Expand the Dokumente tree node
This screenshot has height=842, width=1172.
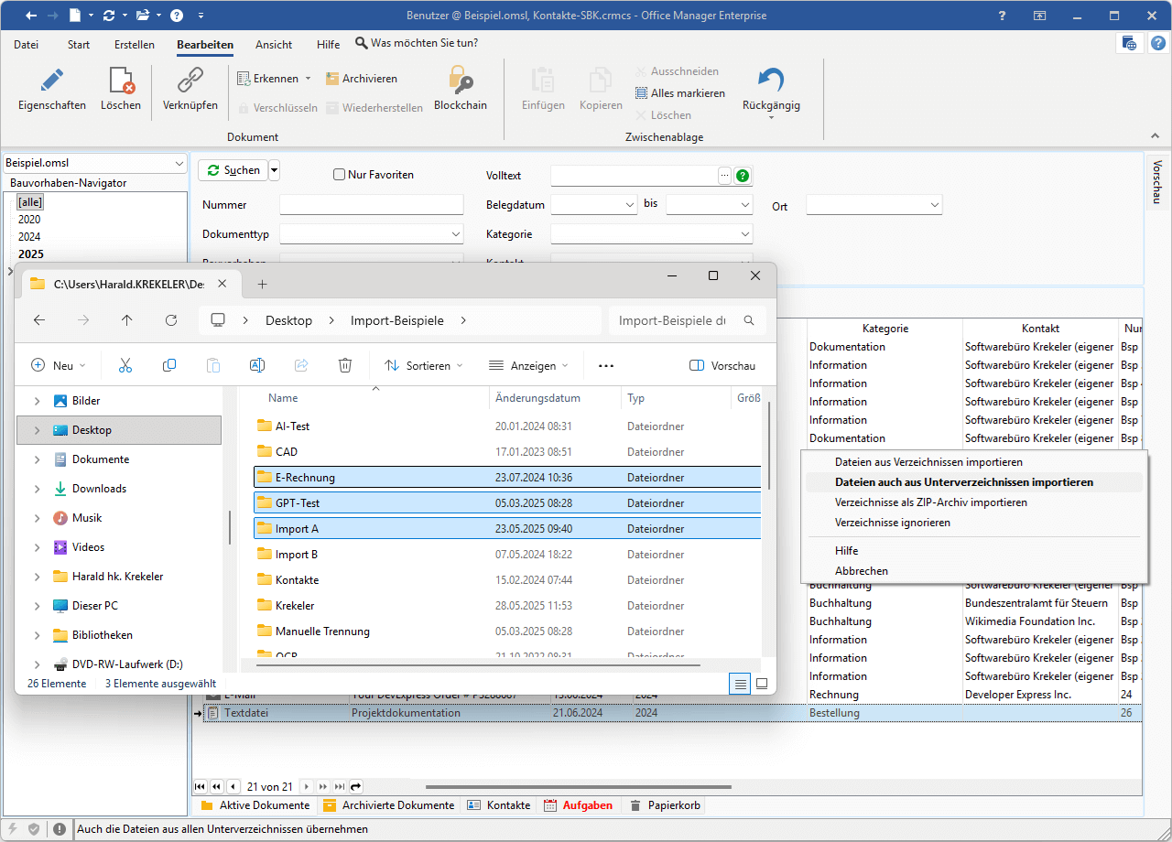(x=37, y=459)
